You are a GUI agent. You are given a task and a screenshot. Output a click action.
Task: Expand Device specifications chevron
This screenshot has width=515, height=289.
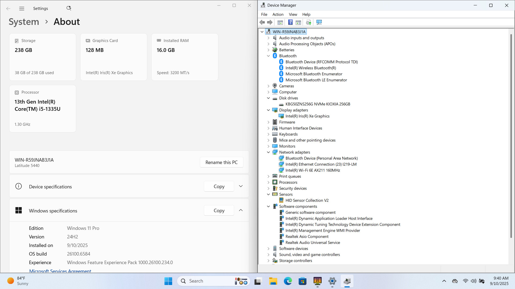click(241, 186)
